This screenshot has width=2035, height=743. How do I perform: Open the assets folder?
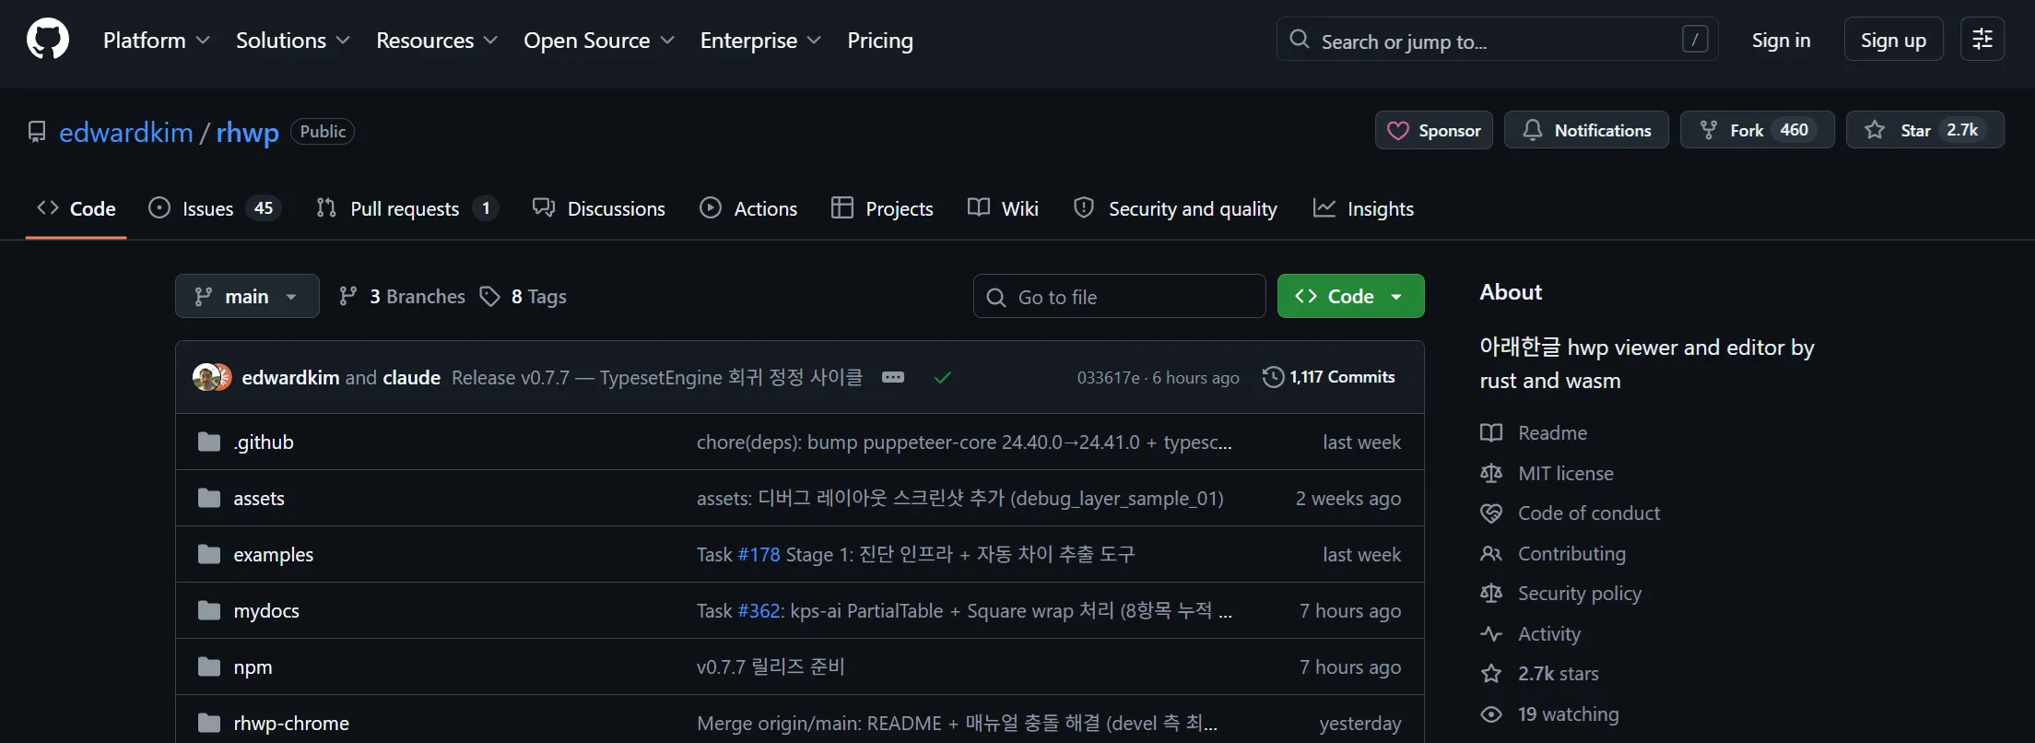coord(259,499)
